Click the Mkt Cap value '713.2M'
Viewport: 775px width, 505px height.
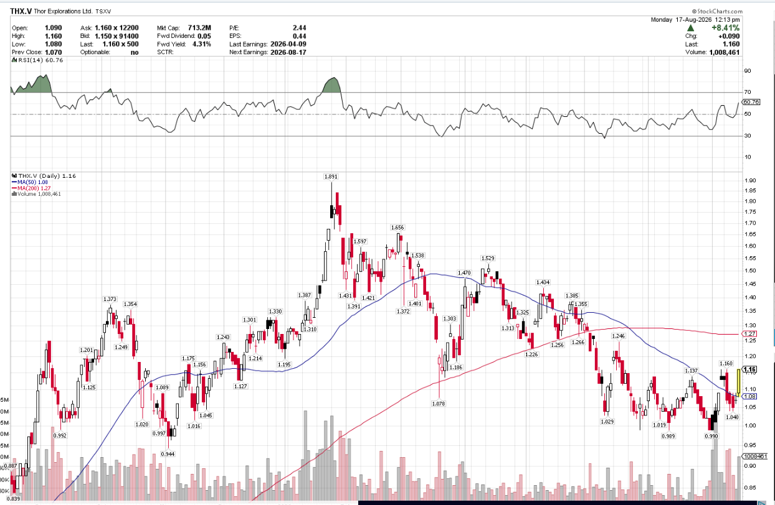[x=199, y=28]
